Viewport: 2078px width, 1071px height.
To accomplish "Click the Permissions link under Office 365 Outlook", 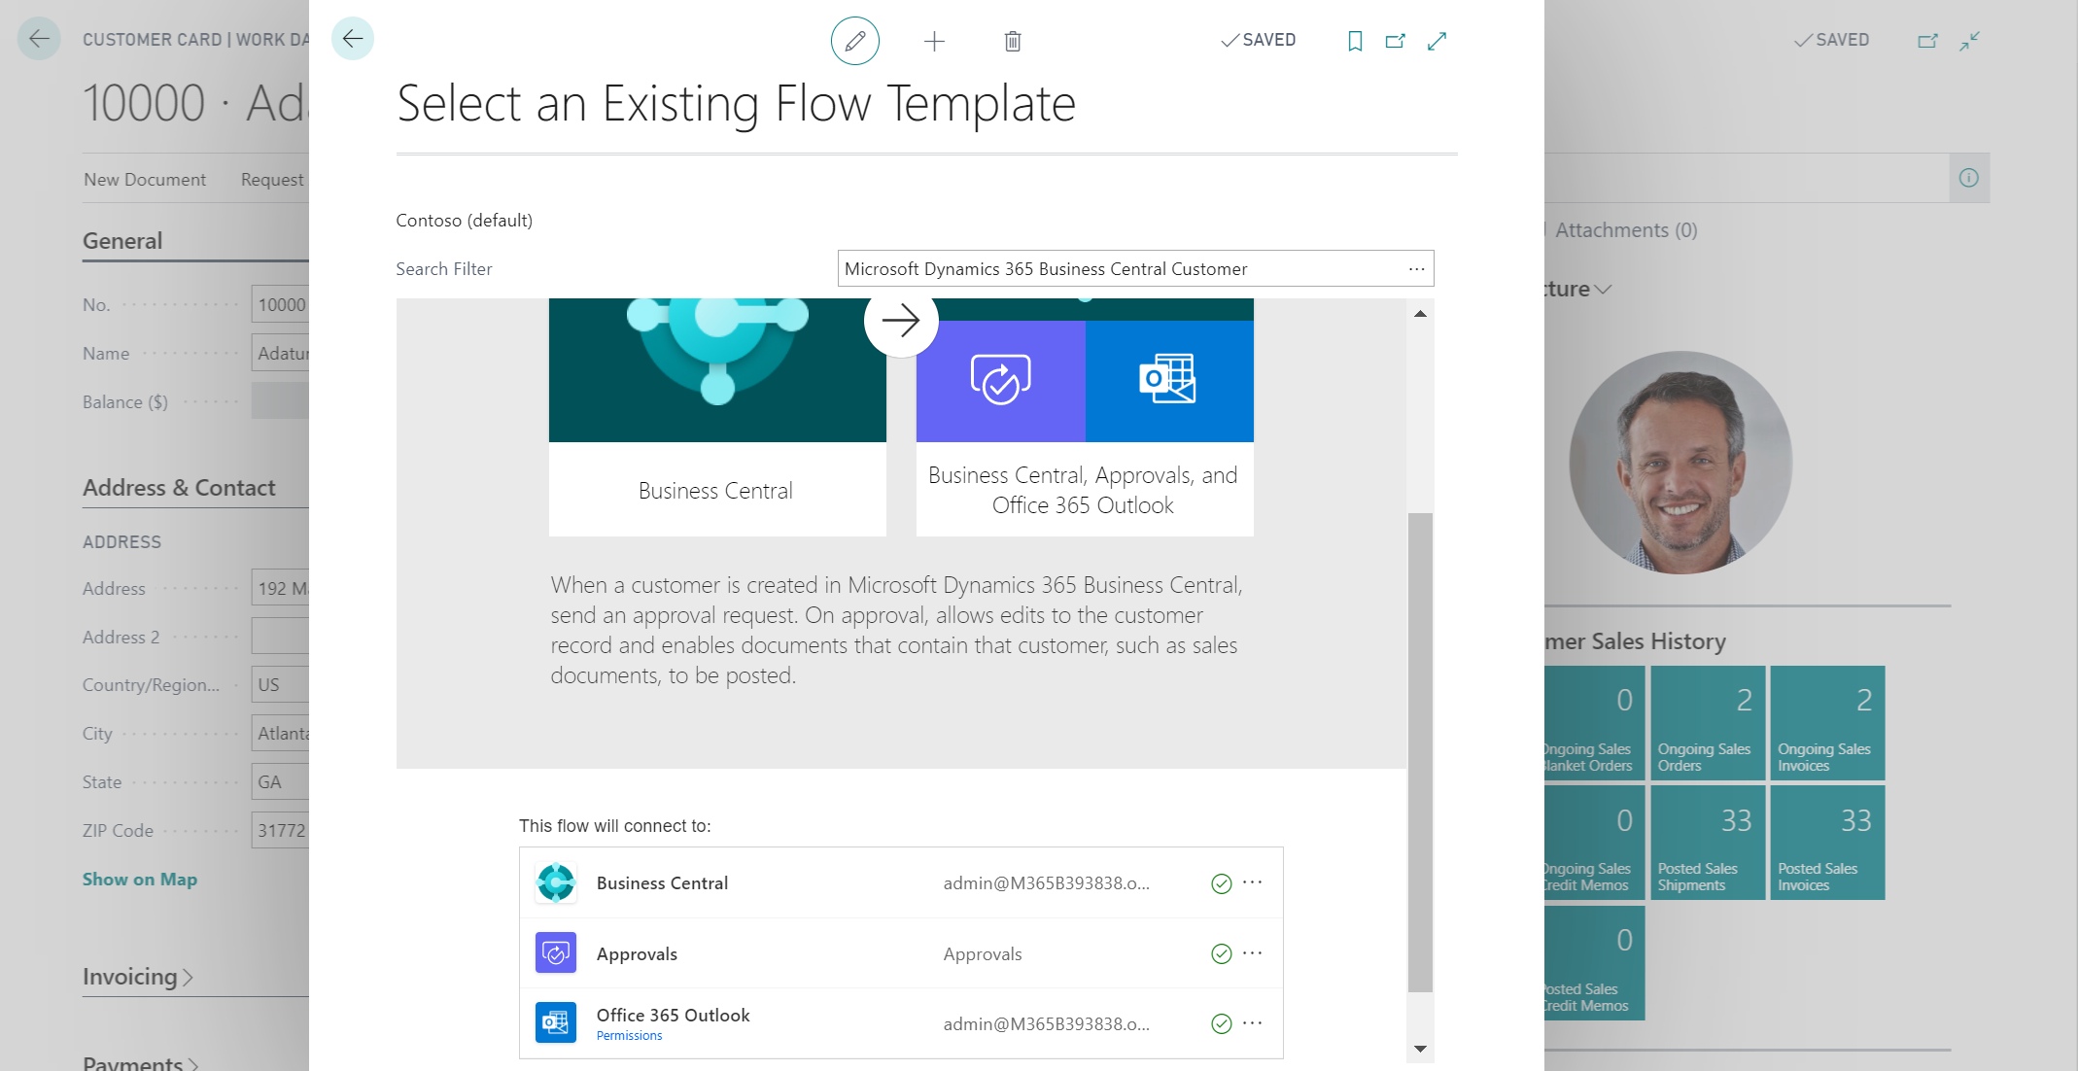I will (629, 1036).
